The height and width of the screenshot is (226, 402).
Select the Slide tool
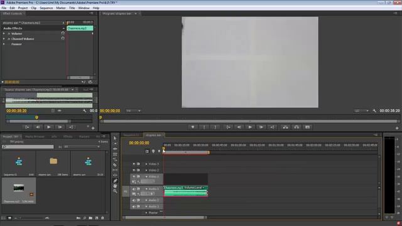[x=115, y=175]
